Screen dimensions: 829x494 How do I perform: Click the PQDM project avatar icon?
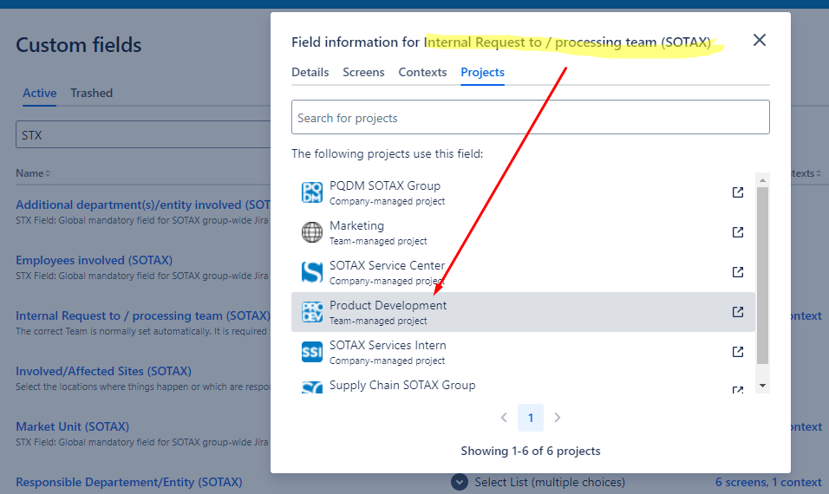tap(312, 192)
